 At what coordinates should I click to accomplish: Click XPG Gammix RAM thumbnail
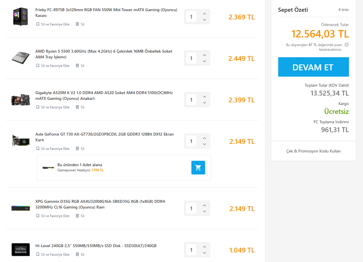click(x=21, y=208)
